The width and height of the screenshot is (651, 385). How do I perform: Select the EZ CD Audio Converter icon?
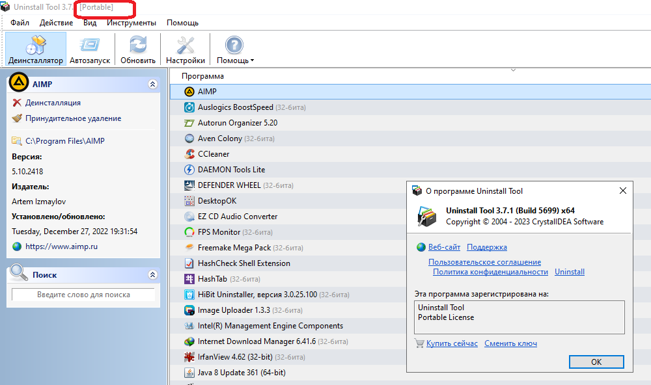click(x=189, y=217)
